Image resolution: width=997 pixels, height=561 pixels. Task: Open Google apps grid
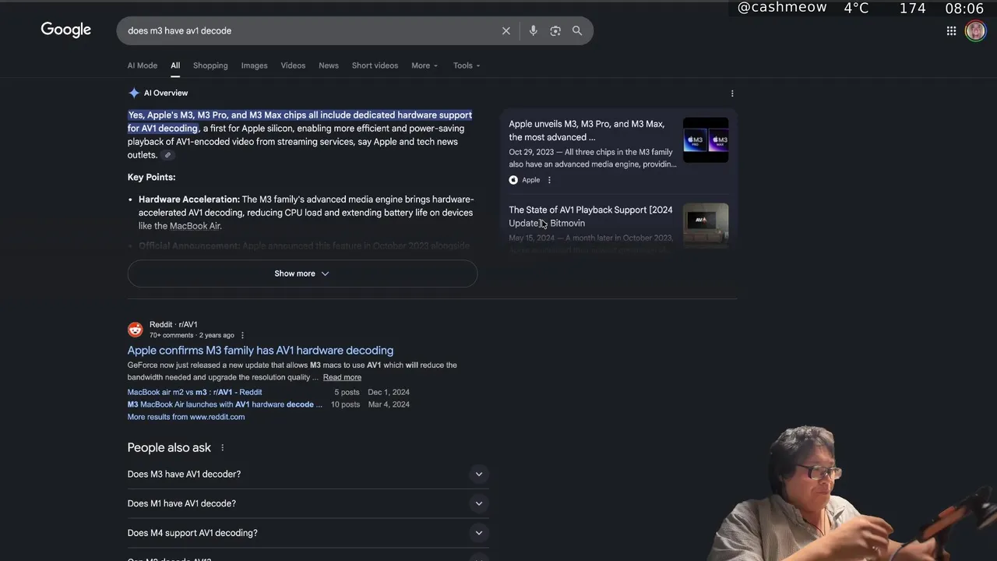(x=951, y=31)
